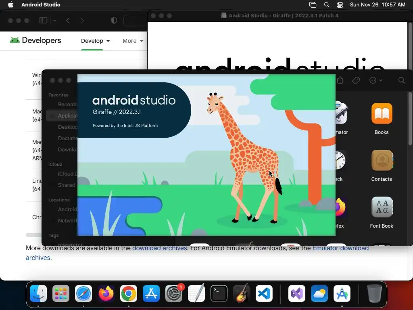Image resolution: width=413 pixels, height=310 pixels.
Task: Open Visual Studio Code from the Dock
Action: (x=264, y=293)
